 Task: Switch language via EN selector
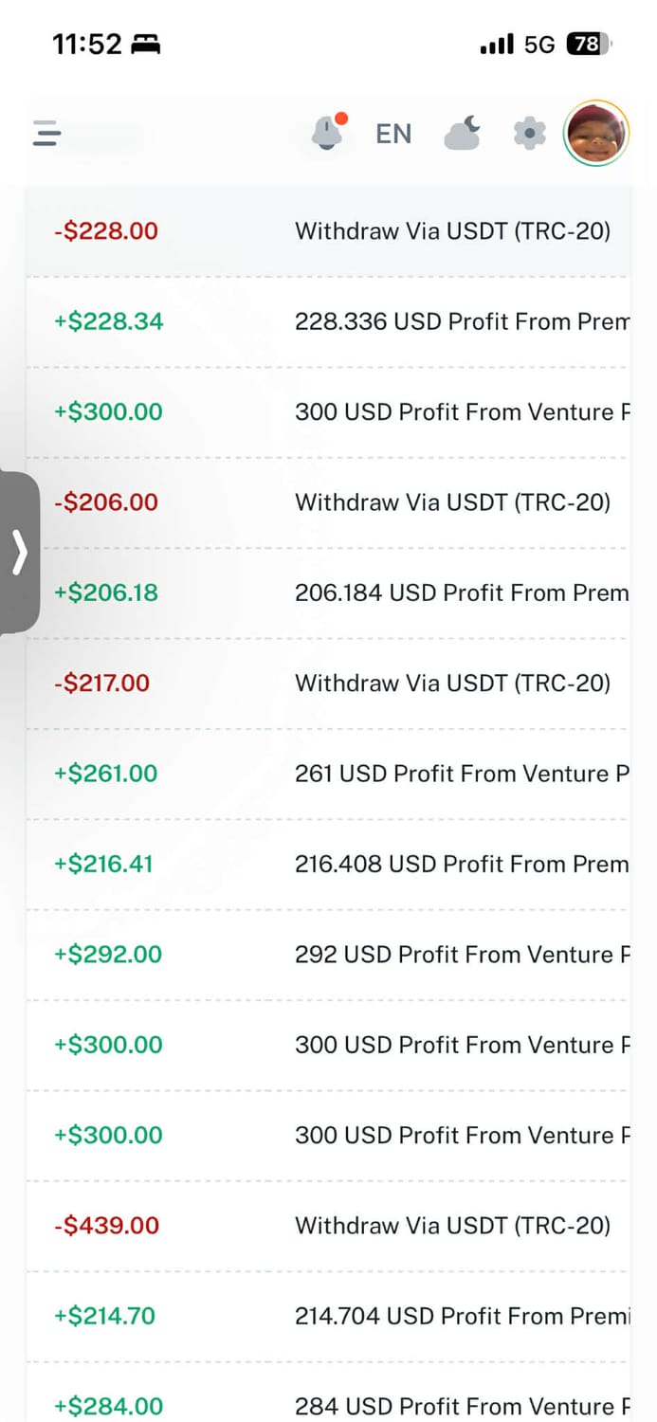pyautogui.click(x=393, y=134)
